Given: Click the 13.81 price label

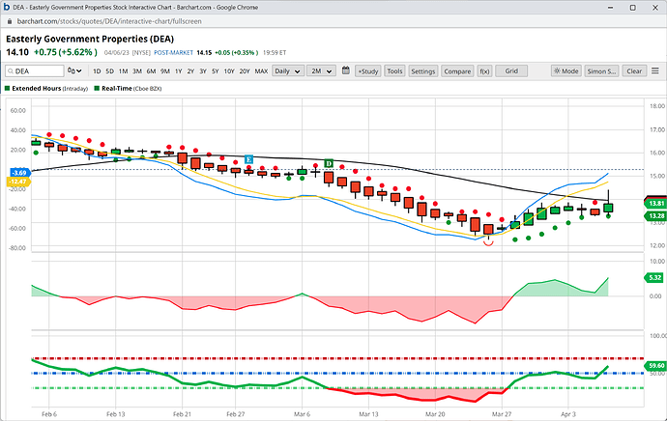Looking at the screenshot, I should point(656,204).
